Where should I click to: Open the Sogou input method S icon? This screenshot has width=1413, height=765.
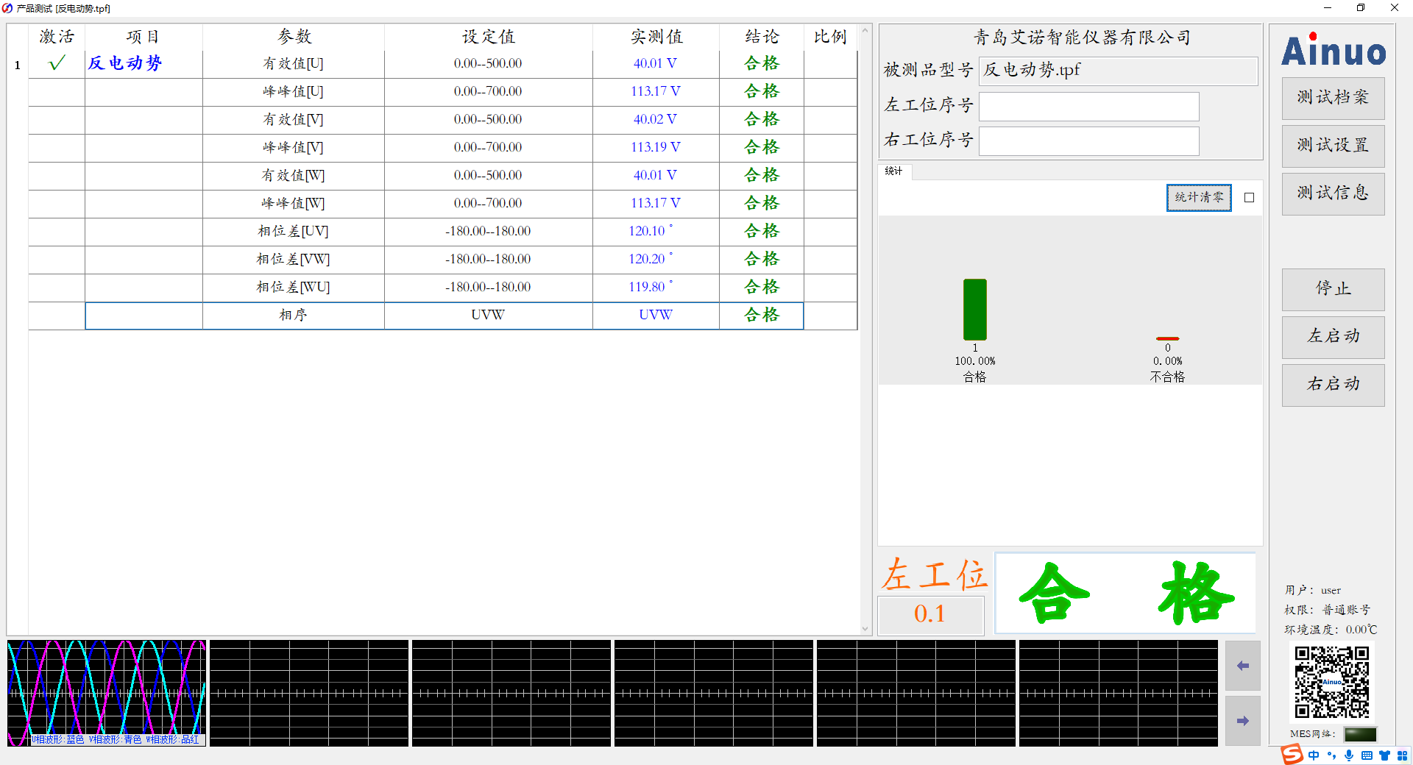coord(1292,755)
